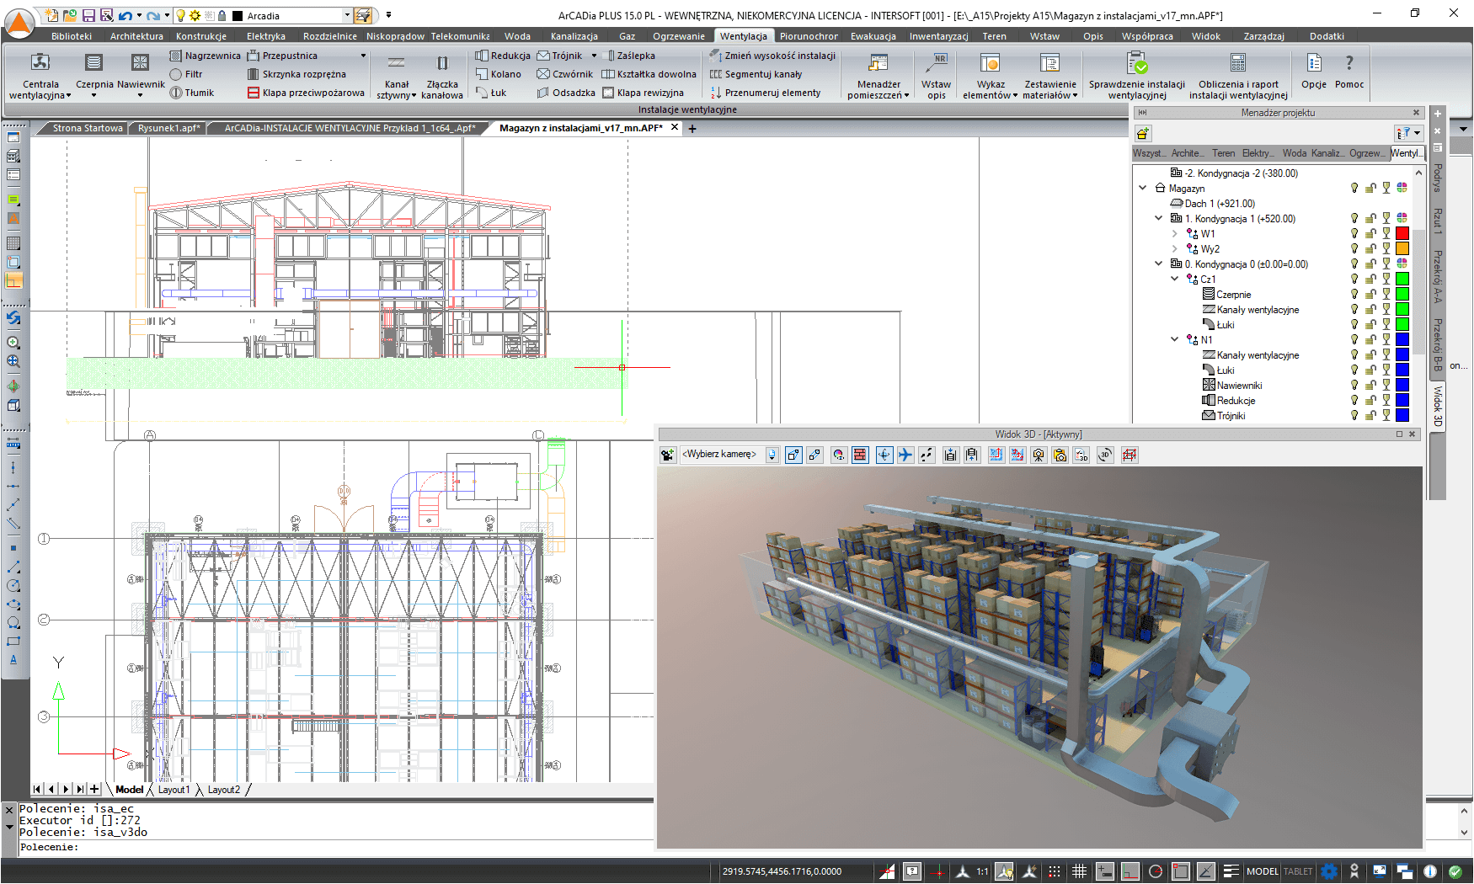Open Zestawienie materiałów
Viewport: 1474px width, 884px height.
(1049, 76)
